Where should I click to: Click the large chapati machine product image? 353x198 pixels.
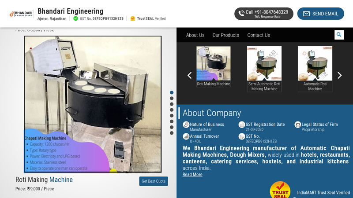point(93,104)
